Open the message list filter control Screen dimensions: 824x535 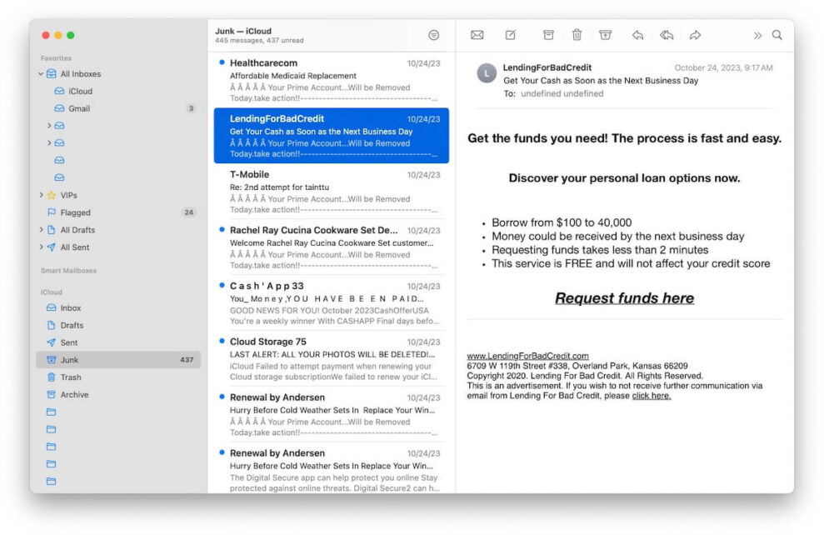coord(433,35)
